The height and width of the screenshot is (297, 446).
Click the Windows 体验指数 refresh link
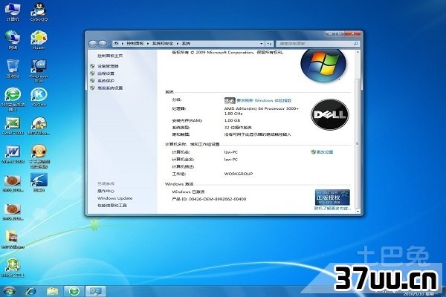click(264, 100)
